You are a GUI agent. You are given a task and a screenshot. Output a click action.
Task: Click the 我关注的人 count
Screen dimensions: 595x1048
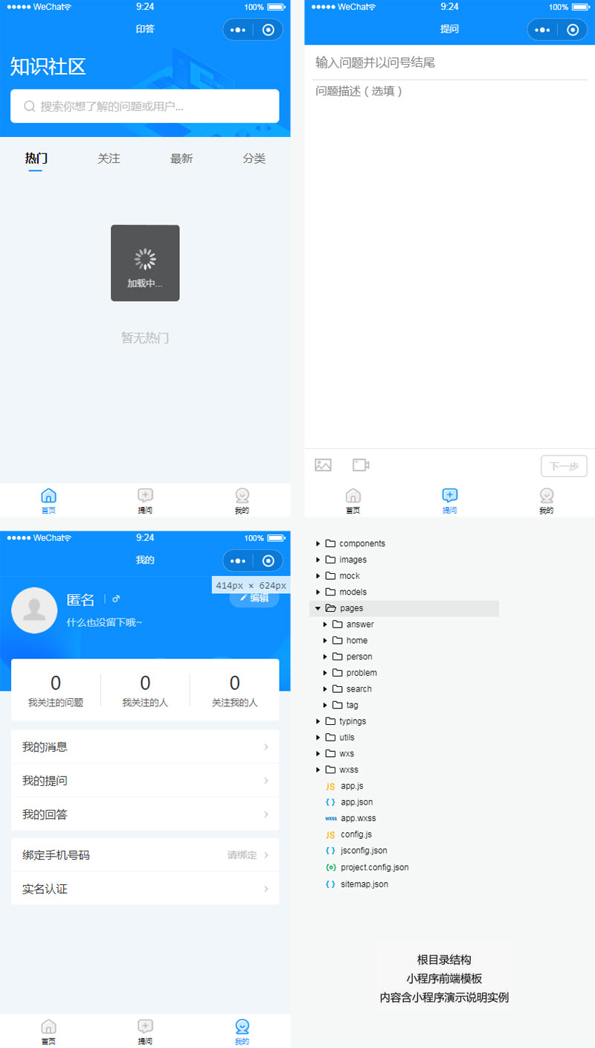coord(145,683)
